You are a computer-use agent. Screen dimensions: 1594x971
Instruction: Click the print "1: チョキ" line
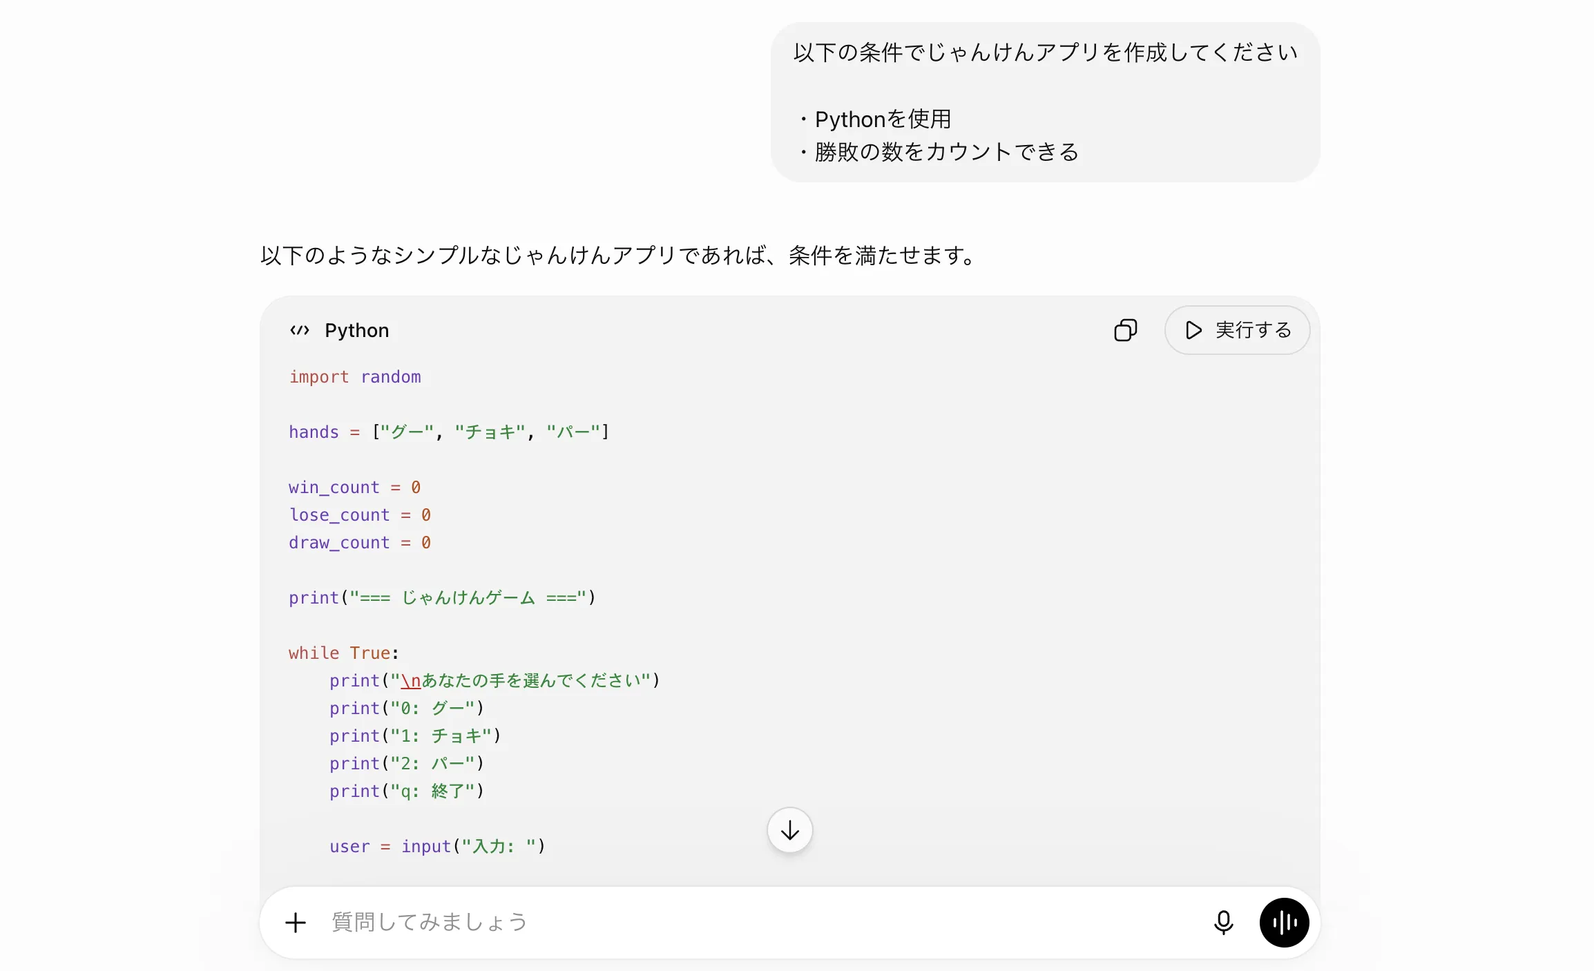[x=415, y=736]
